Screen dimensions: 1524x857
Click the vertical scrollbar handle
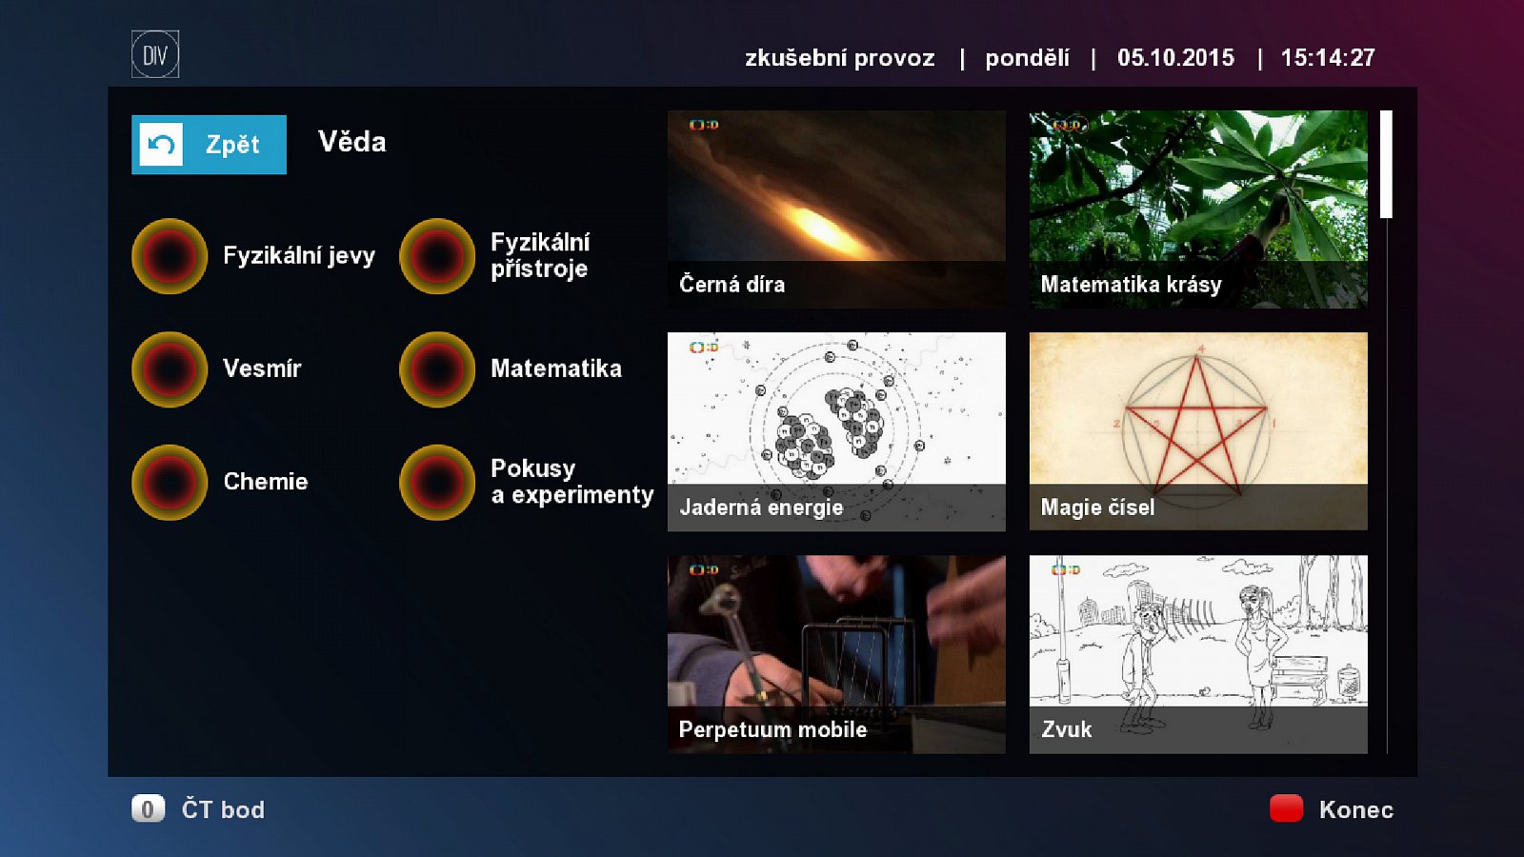(1386, 164)
